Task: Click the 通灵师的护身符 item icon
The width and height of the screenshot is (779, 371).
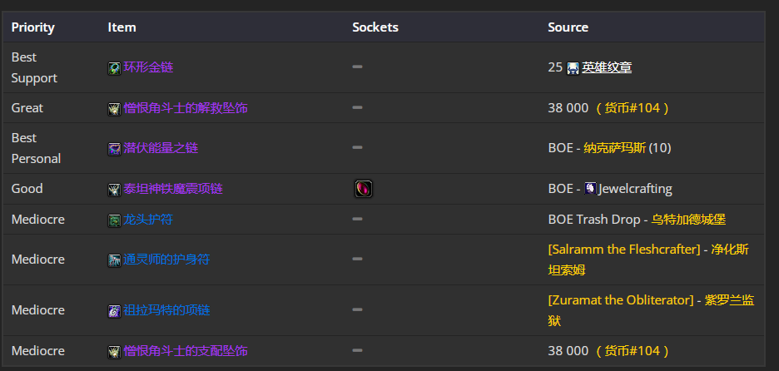Action: 114,260
